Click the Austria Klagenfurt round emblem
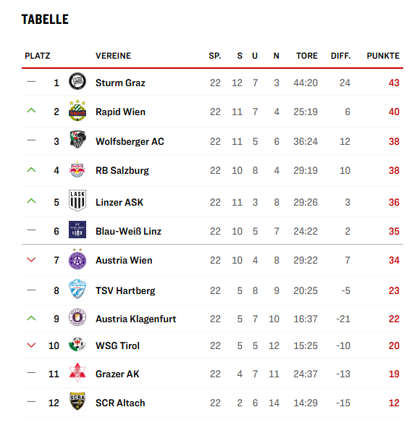Viewport: 417px width, 428px height. [x=77, y=317]
